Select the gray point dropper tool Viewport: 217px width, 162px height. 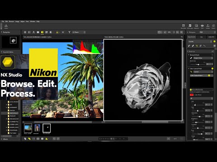tap(189, 46)
